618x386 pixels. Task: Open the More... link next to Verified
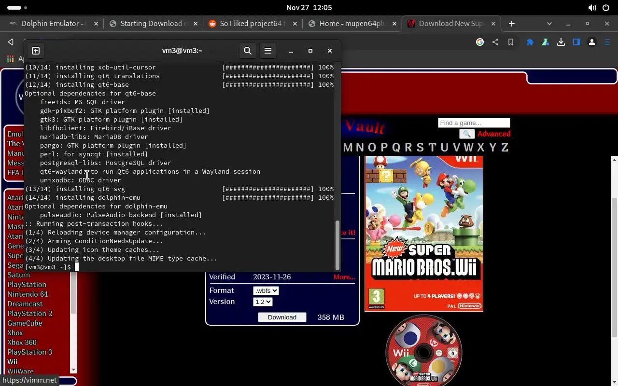tap(344, 277)
